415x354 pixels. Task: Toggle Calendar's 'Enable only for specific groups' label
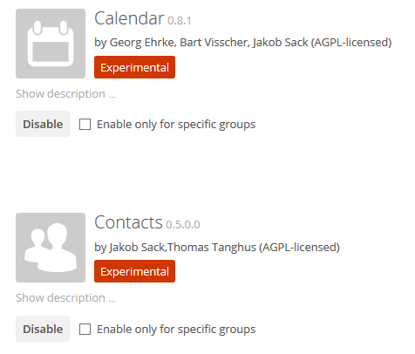point(176,125)
